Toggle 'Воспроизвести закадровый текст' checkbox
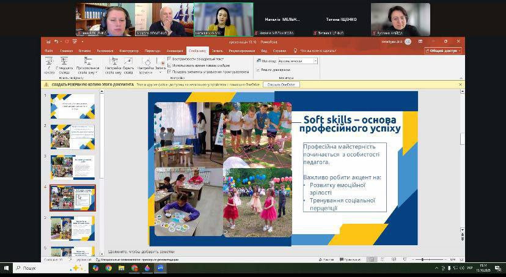The width and height of the screenshot is (506, 277). 169,59
